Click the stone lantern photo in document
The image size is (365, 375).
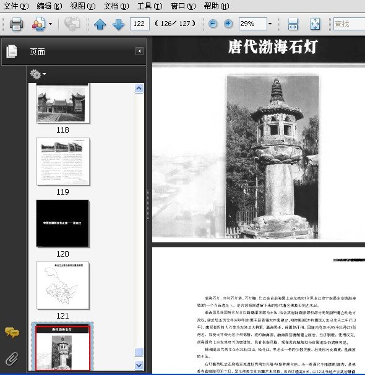(x=273, y=157)
